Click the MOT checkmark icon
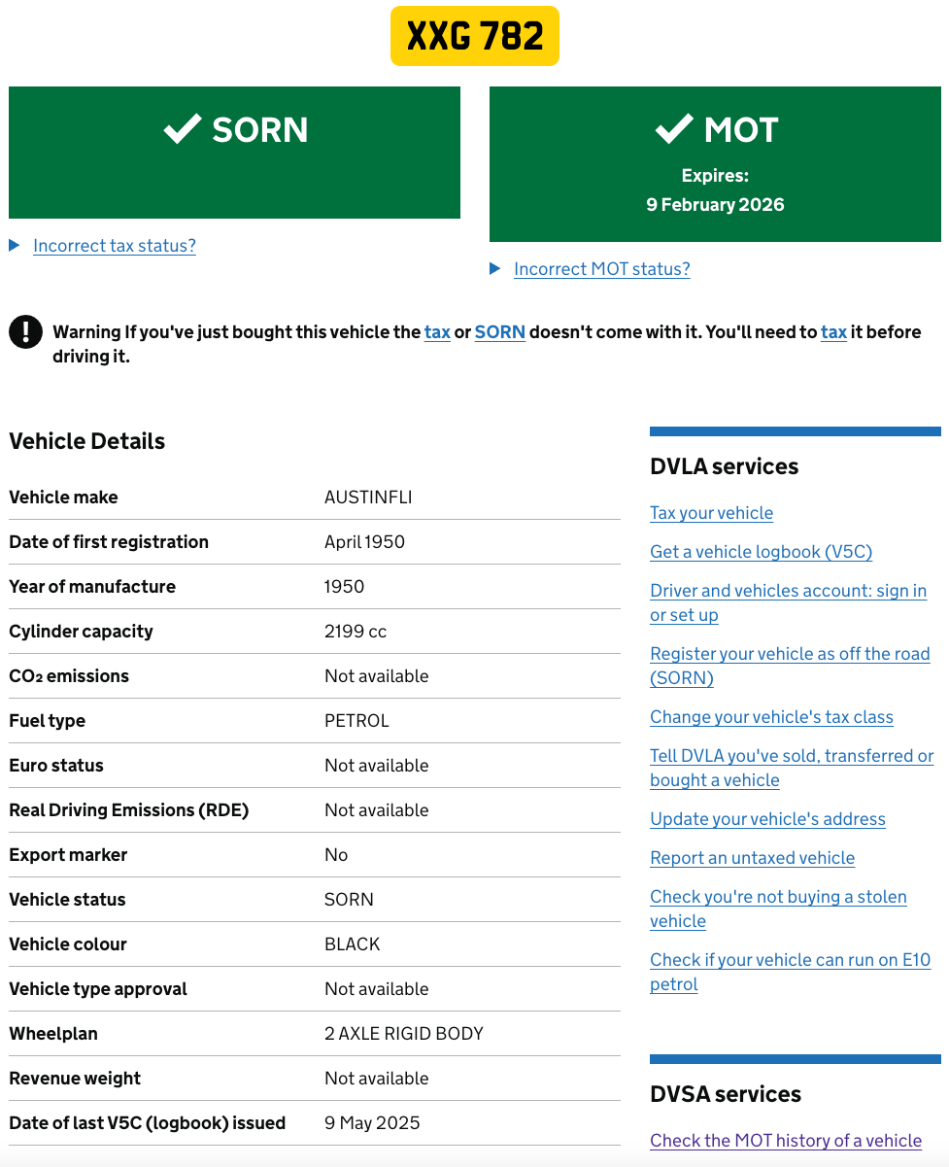 pos(674,129)
